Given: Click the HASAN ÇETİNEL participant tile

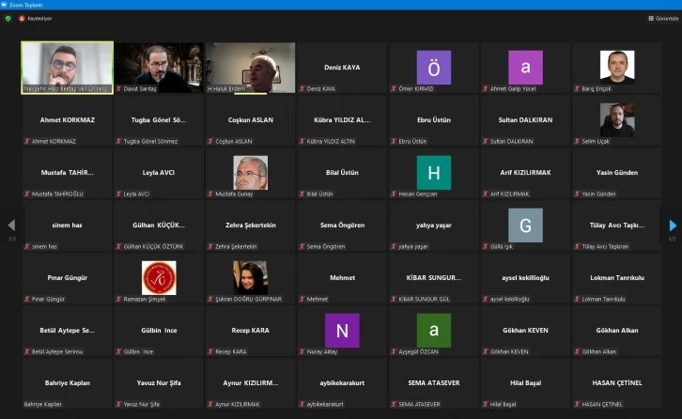Looking at the screenshot, I should pyautogui.click(x=617, y=383).
